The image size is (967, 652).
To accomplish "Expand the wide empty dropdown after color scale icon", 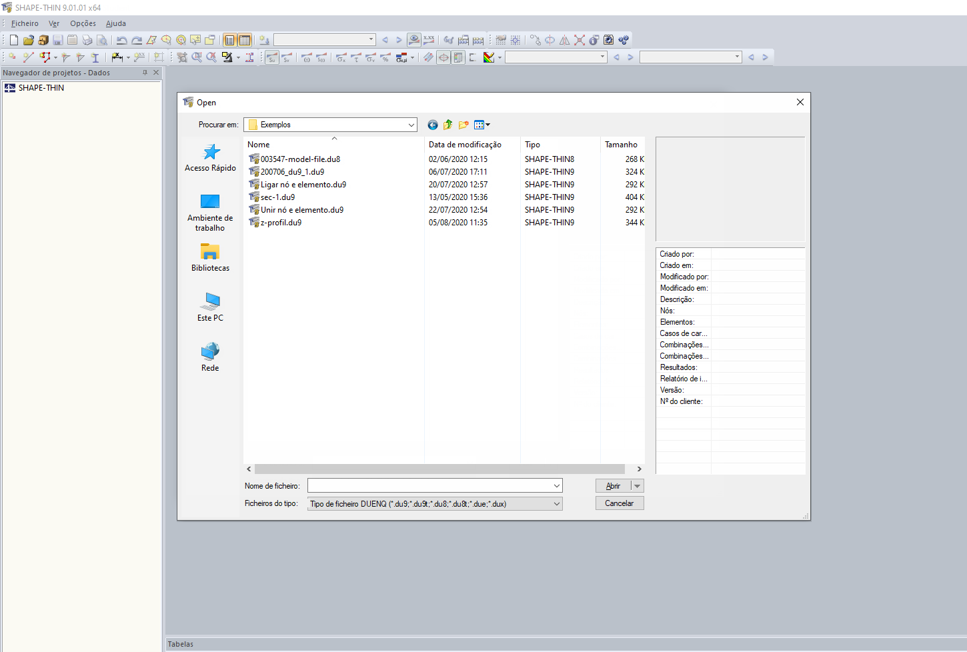I will (602, 57).
